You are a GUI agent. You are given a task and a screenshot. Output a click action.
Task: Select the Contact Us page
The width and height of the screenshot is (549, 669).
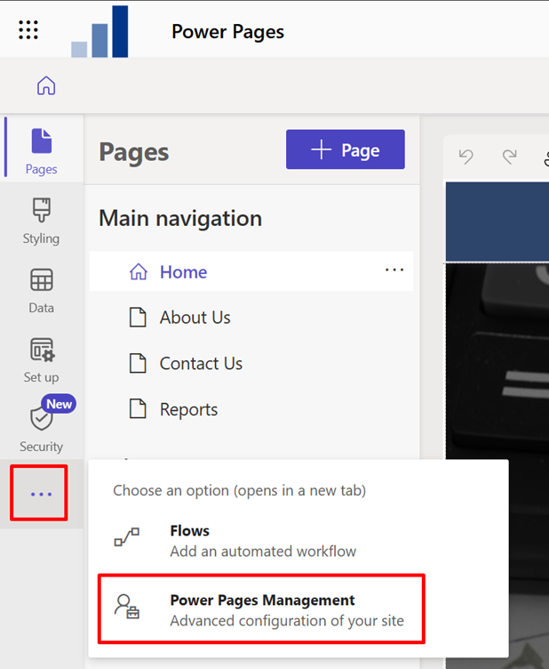(x=251, y=364)
